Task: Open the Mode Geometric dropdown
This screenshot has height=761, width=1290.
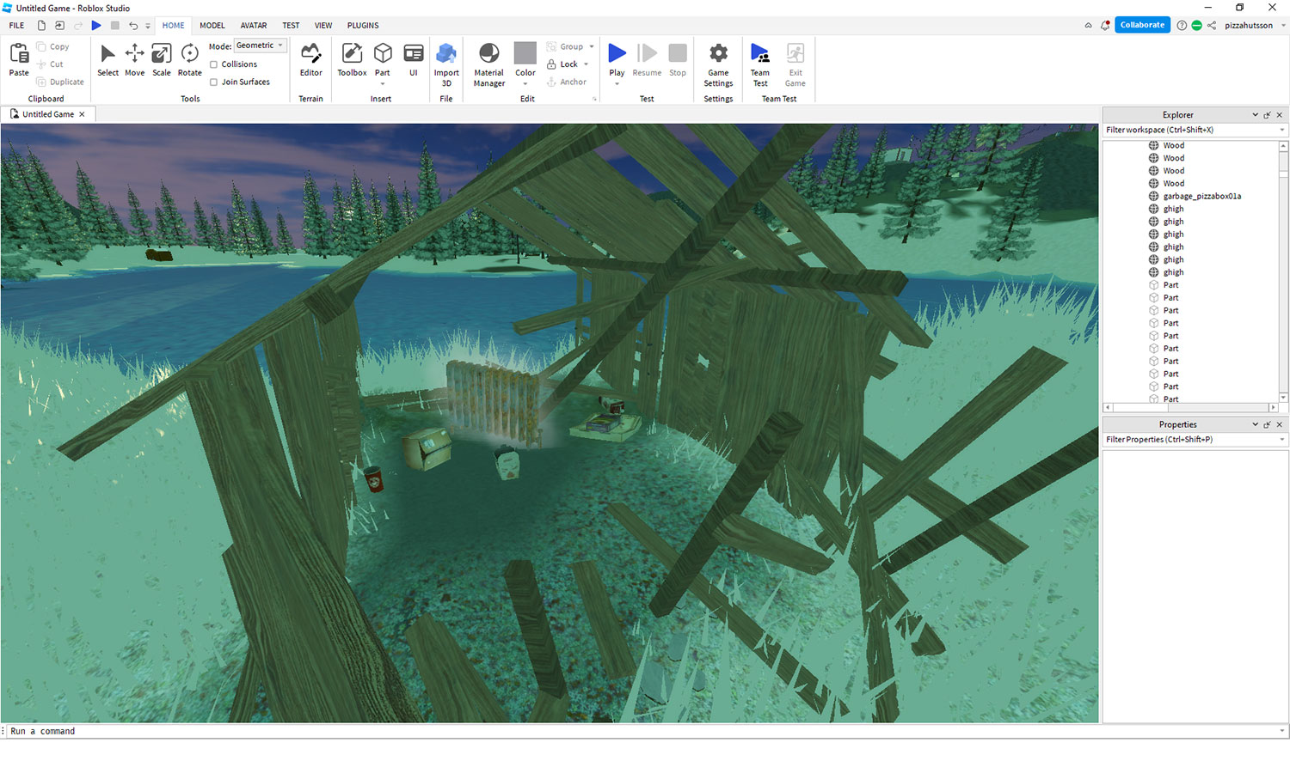Action: pos(260,46)
